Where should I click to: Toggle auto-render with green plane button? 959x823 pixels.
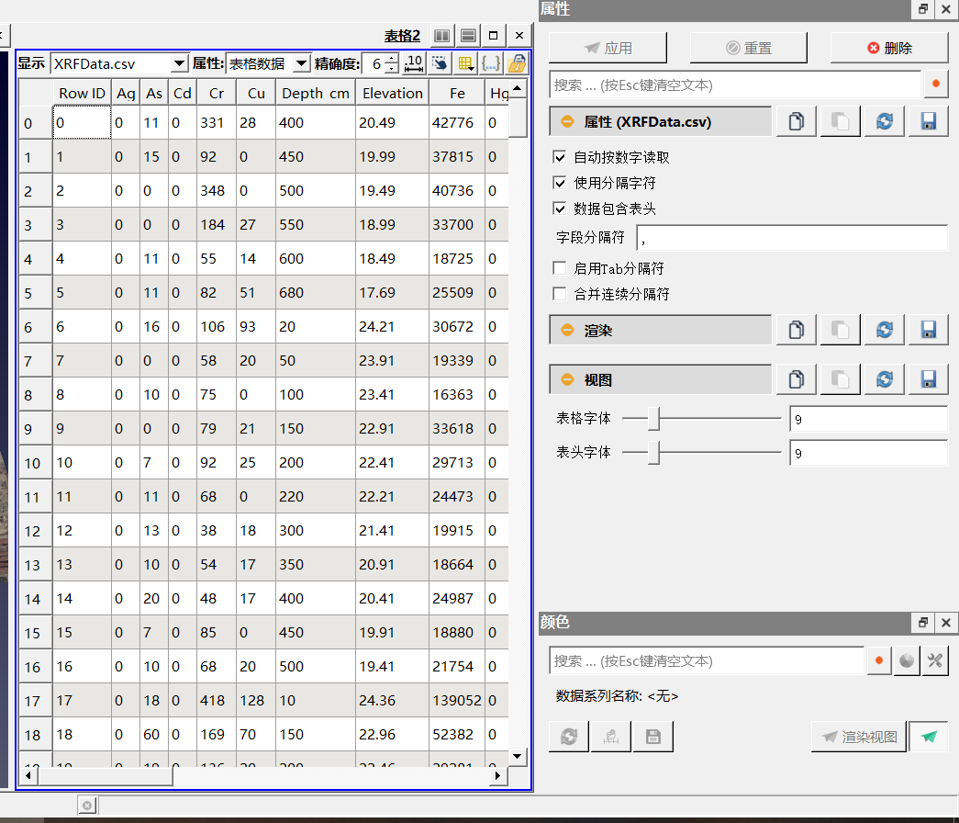pos(929,736)
